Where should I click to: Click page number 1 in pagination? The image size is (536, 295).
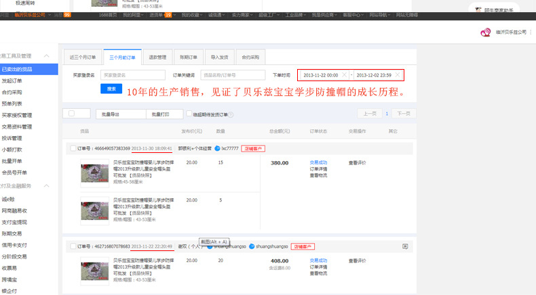tap(387, 114)
